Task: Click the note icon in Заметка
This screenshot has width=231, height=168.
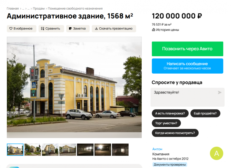Action: 70,29
